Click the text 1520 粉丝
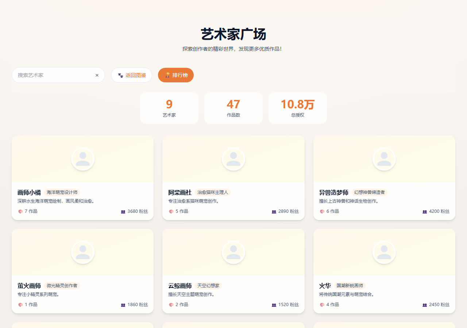This screenshot has width=467, height=328. click(289, 305)
